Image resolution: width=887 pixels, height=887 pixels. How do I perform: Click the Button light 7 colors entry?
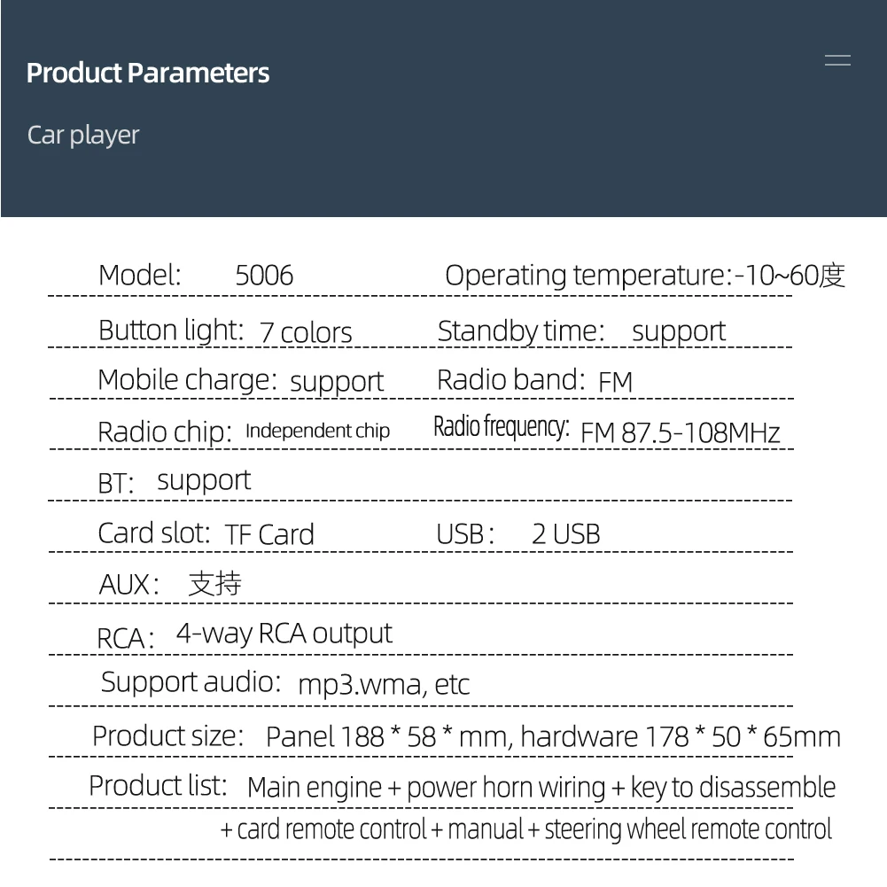tap(225, 331)
